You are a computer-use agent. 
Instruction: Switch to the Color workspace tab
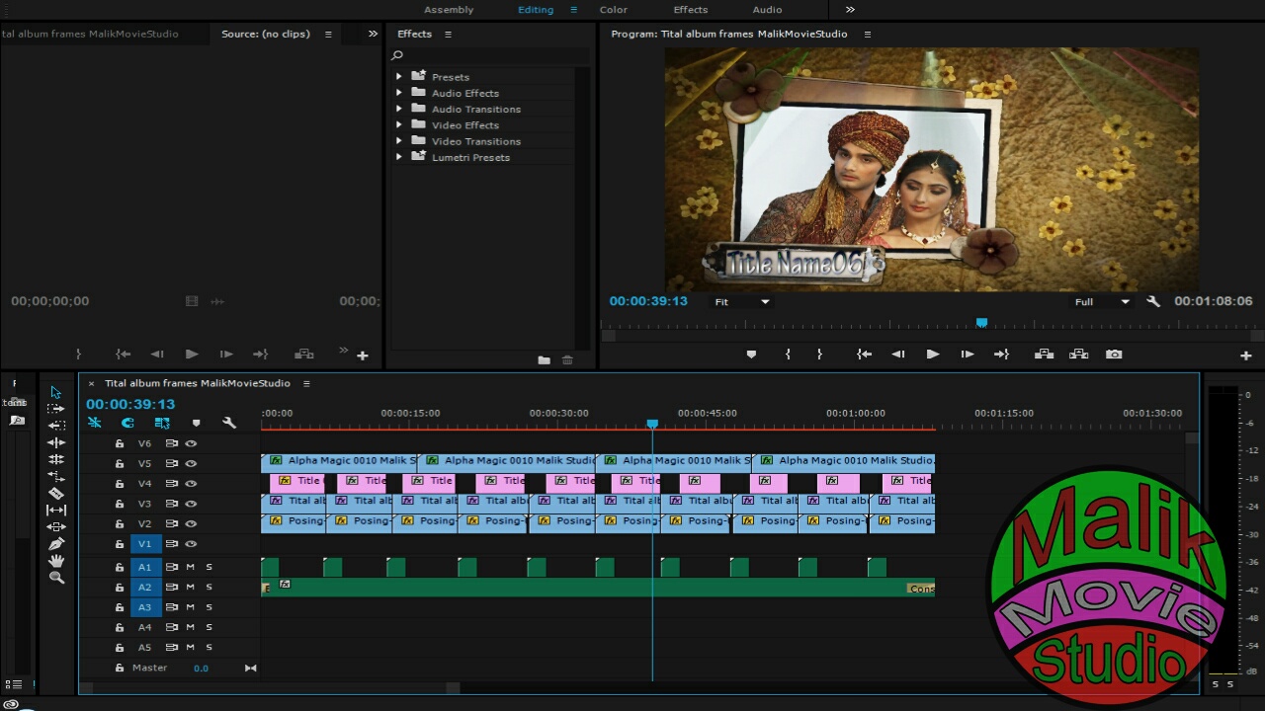click(613, 10)
